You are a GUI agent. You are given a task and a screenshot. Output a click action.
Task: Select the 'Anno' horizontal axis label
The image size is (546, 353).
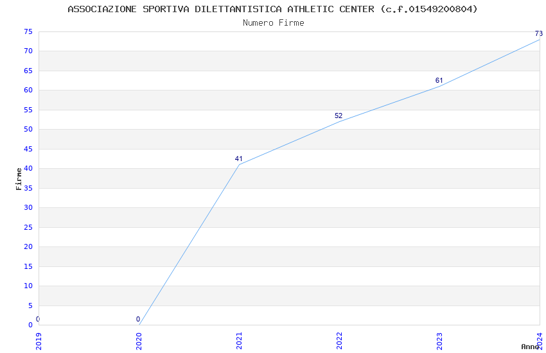pyautogui.click(x=529, y=347)
